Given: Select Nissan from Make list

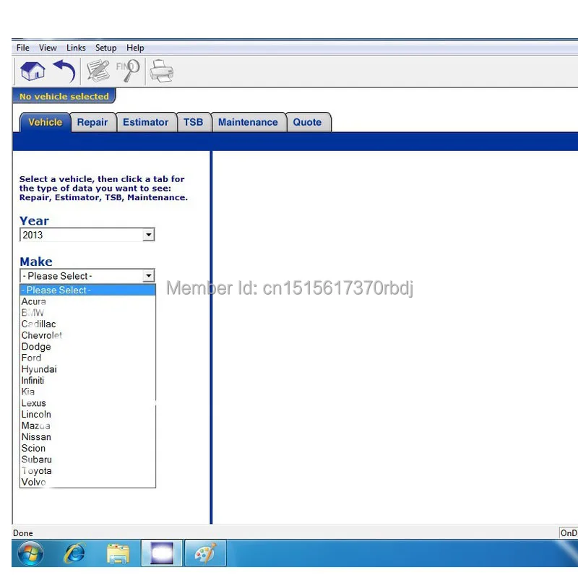Looking at the screenshot, I should coord(87,437).
